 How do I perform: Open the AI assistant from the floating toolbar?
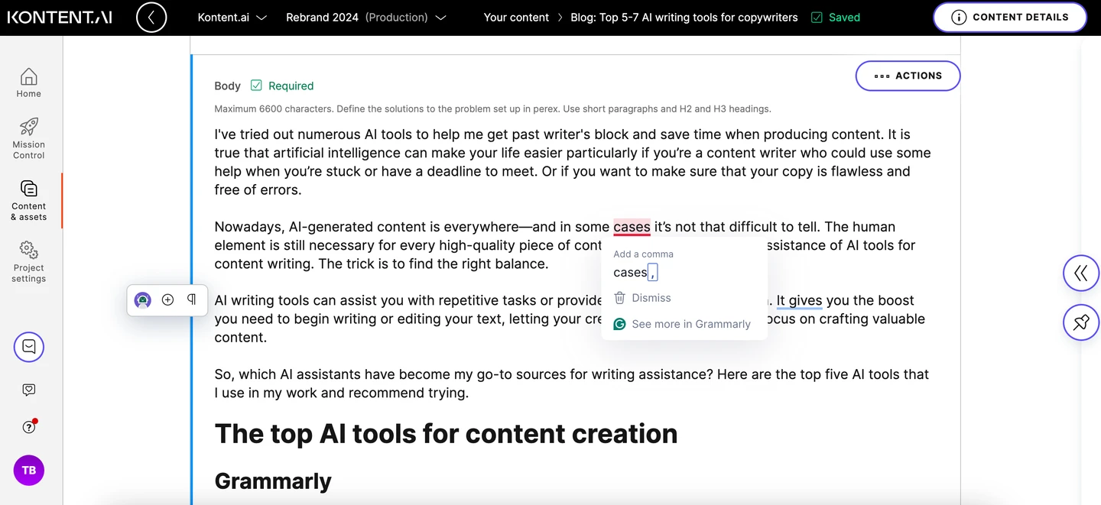(x=142, y=300)
